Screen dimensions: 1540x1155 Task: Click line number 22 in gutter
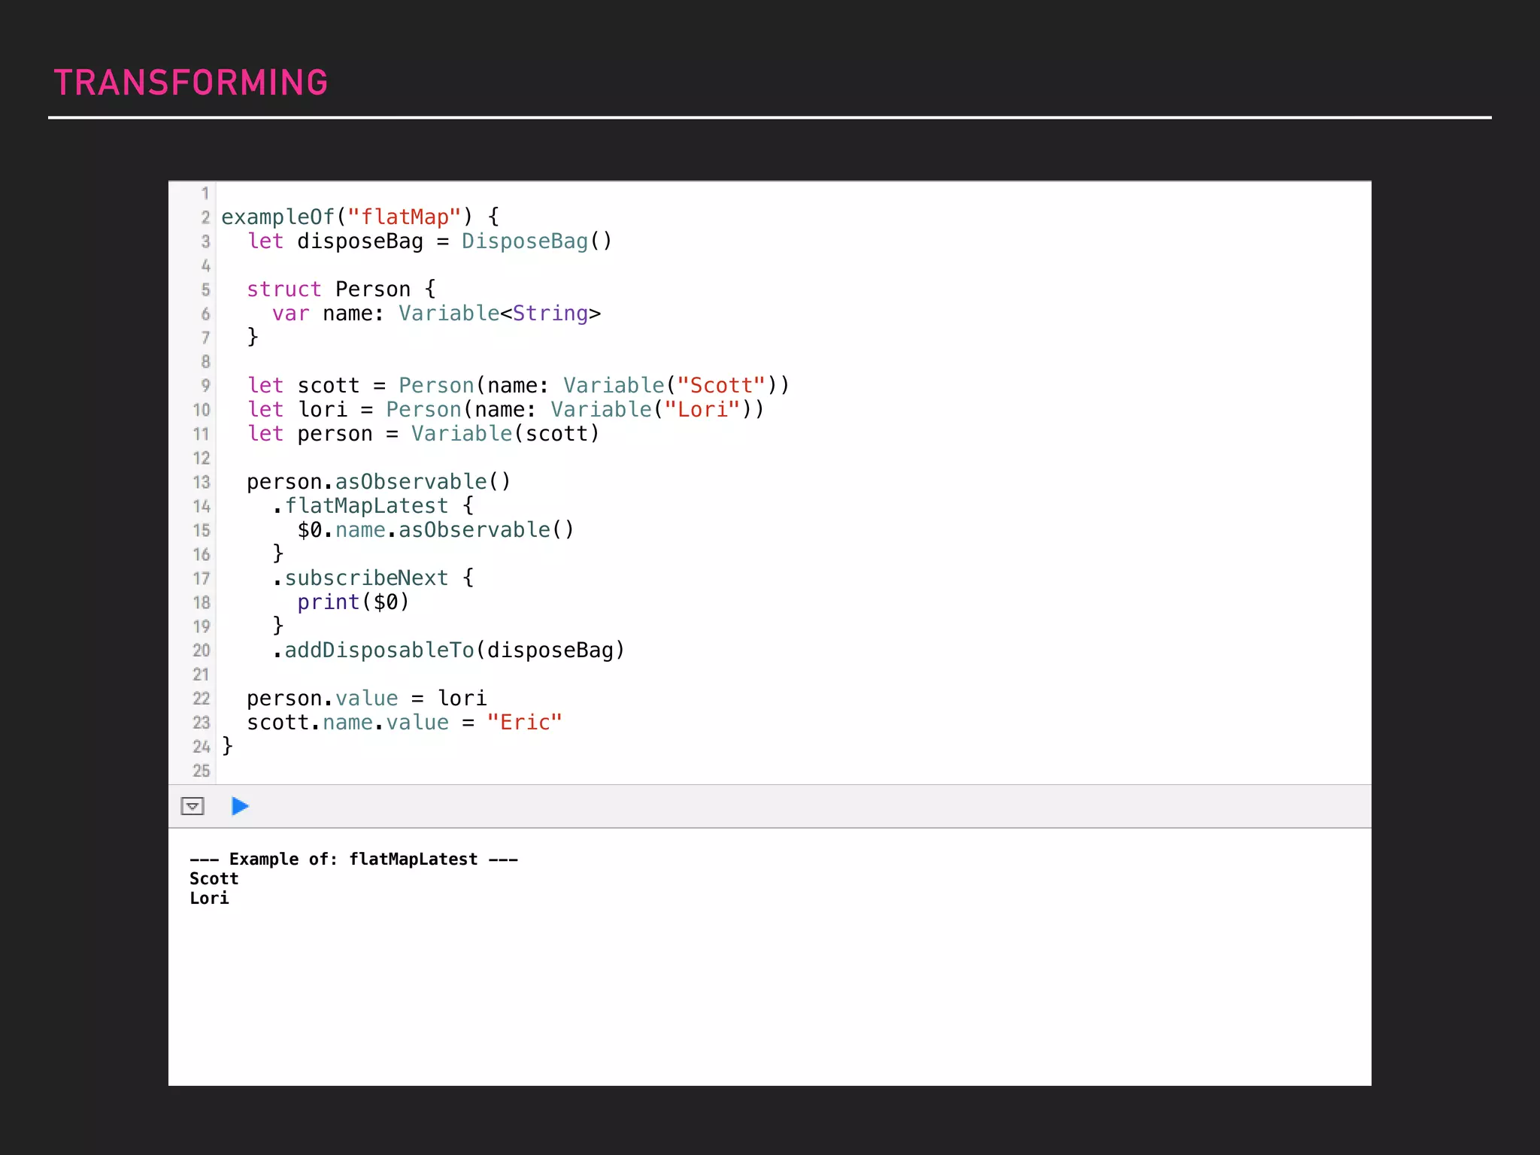(202, 699)
